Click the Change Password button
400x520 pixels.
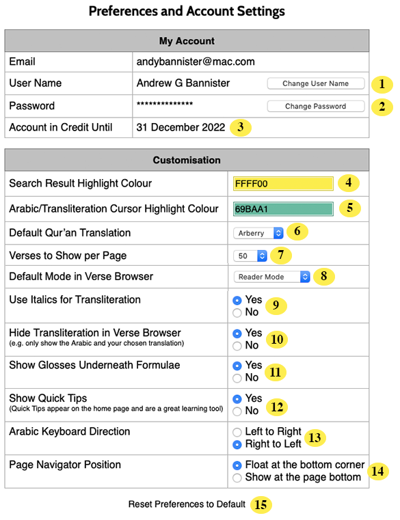315,106
